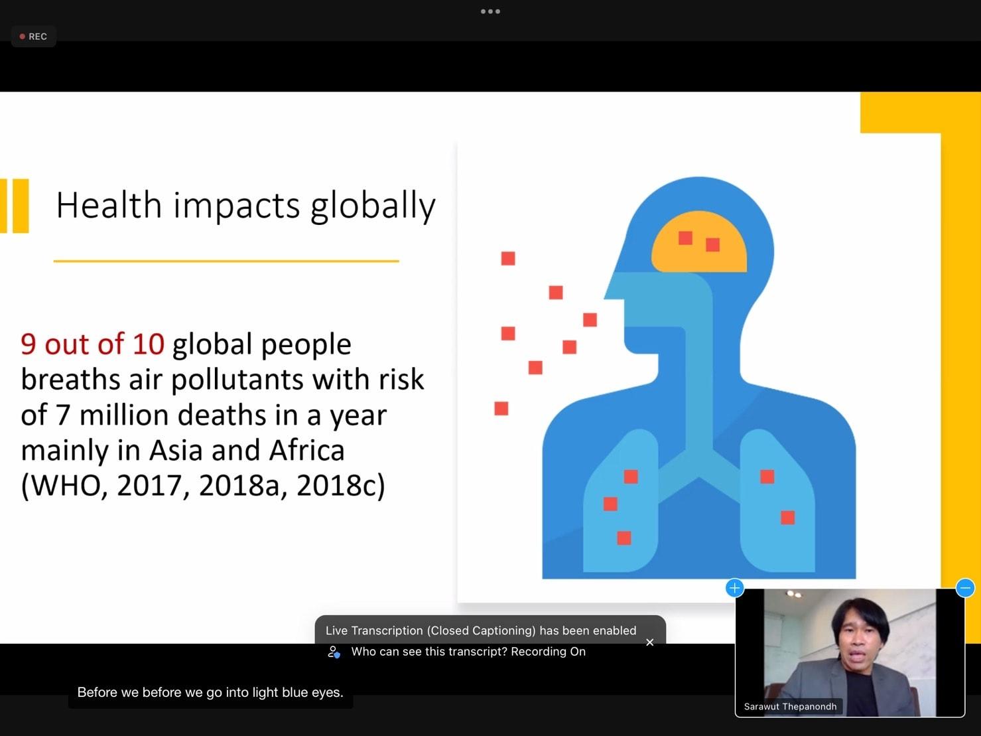Click 'of 7 million deaths in a year' line

point(204,415)
